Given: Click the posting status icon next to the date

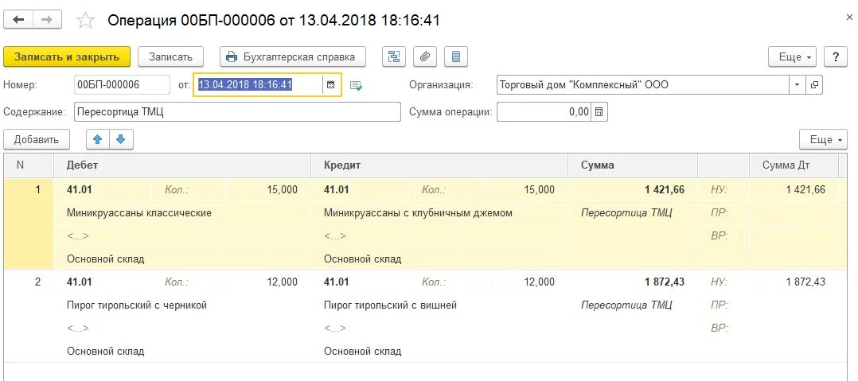Looking at the screenshot, I should pos(357,85).
